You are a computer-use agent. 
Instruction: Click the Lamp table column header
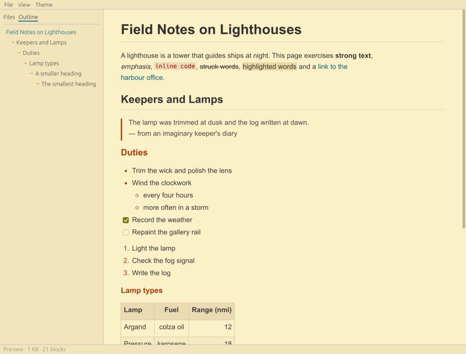click(x=138, y=311)
